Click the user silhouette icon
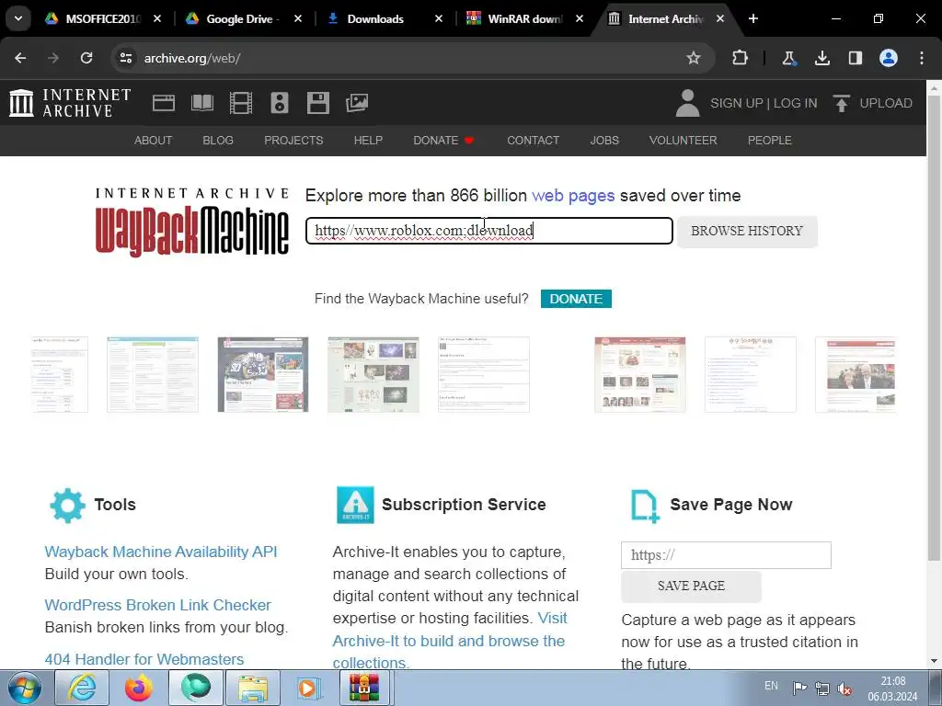The width and height of the screenshot is (942, 706). (x=687, y=103)
